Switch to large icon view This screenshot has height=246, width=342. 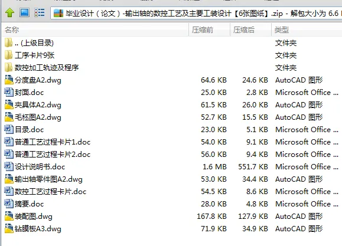(24, 12)
